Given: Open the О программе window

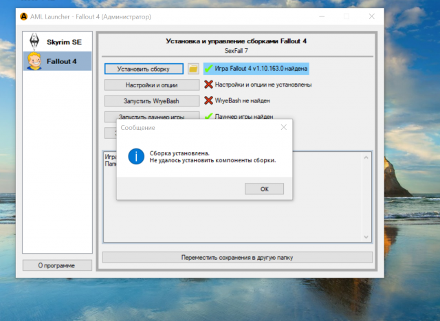Looking at the screenshot, I should coord(57,265).
